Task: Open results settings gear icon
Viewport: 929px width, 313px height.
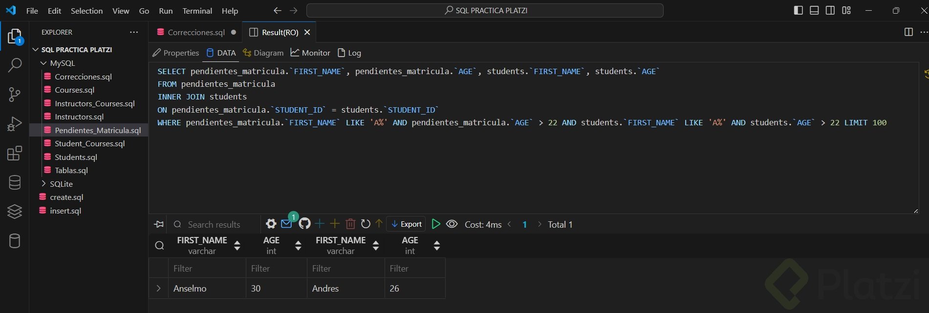Action: pyautogui.click(x=271, y=224)
